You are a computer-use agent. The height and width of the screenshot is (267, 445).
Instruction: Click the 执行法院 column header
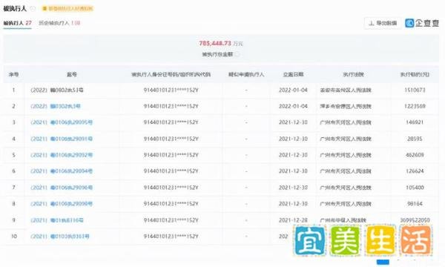[353, 75]
